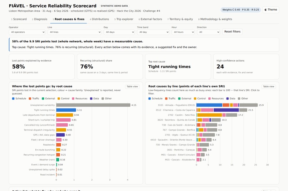Toggle Traffic legend in root cause chart
The image size is (288, 191).
pyautogui.click(x=34, y=99)
